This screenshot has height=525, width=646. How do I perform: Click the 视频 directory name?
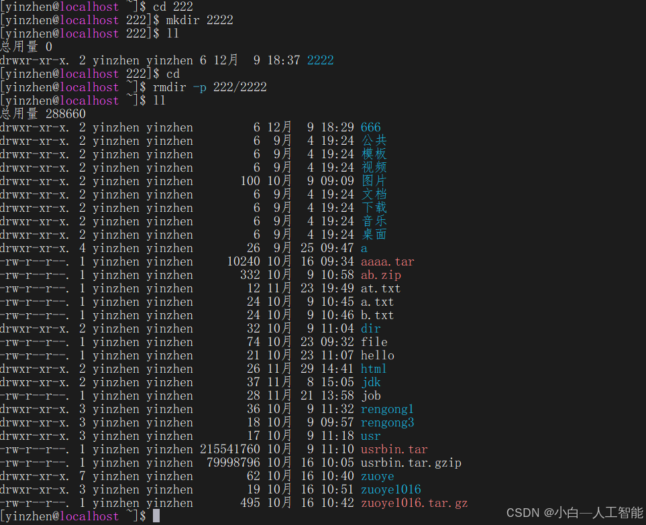tap(374, 168)
